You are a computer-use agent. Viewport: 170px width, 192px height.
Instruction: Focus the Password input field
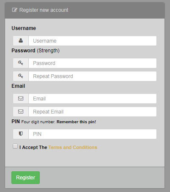click(93, 63)
